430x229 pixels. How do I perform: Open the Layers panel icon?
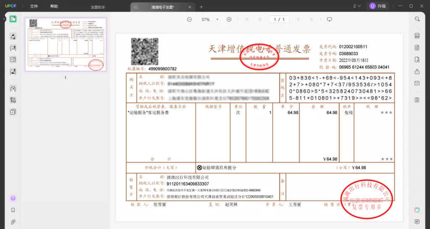(13, 198)
